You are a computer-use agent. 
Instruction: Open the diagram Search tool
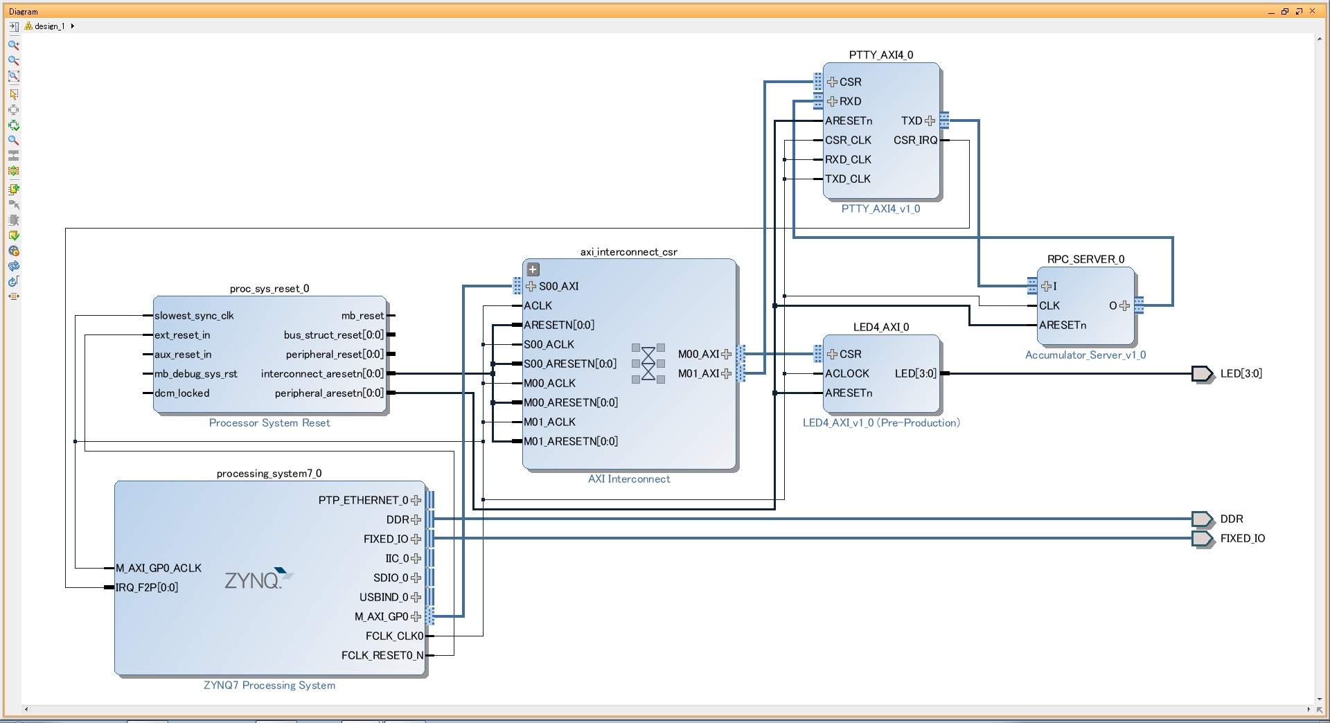(13, 141)
